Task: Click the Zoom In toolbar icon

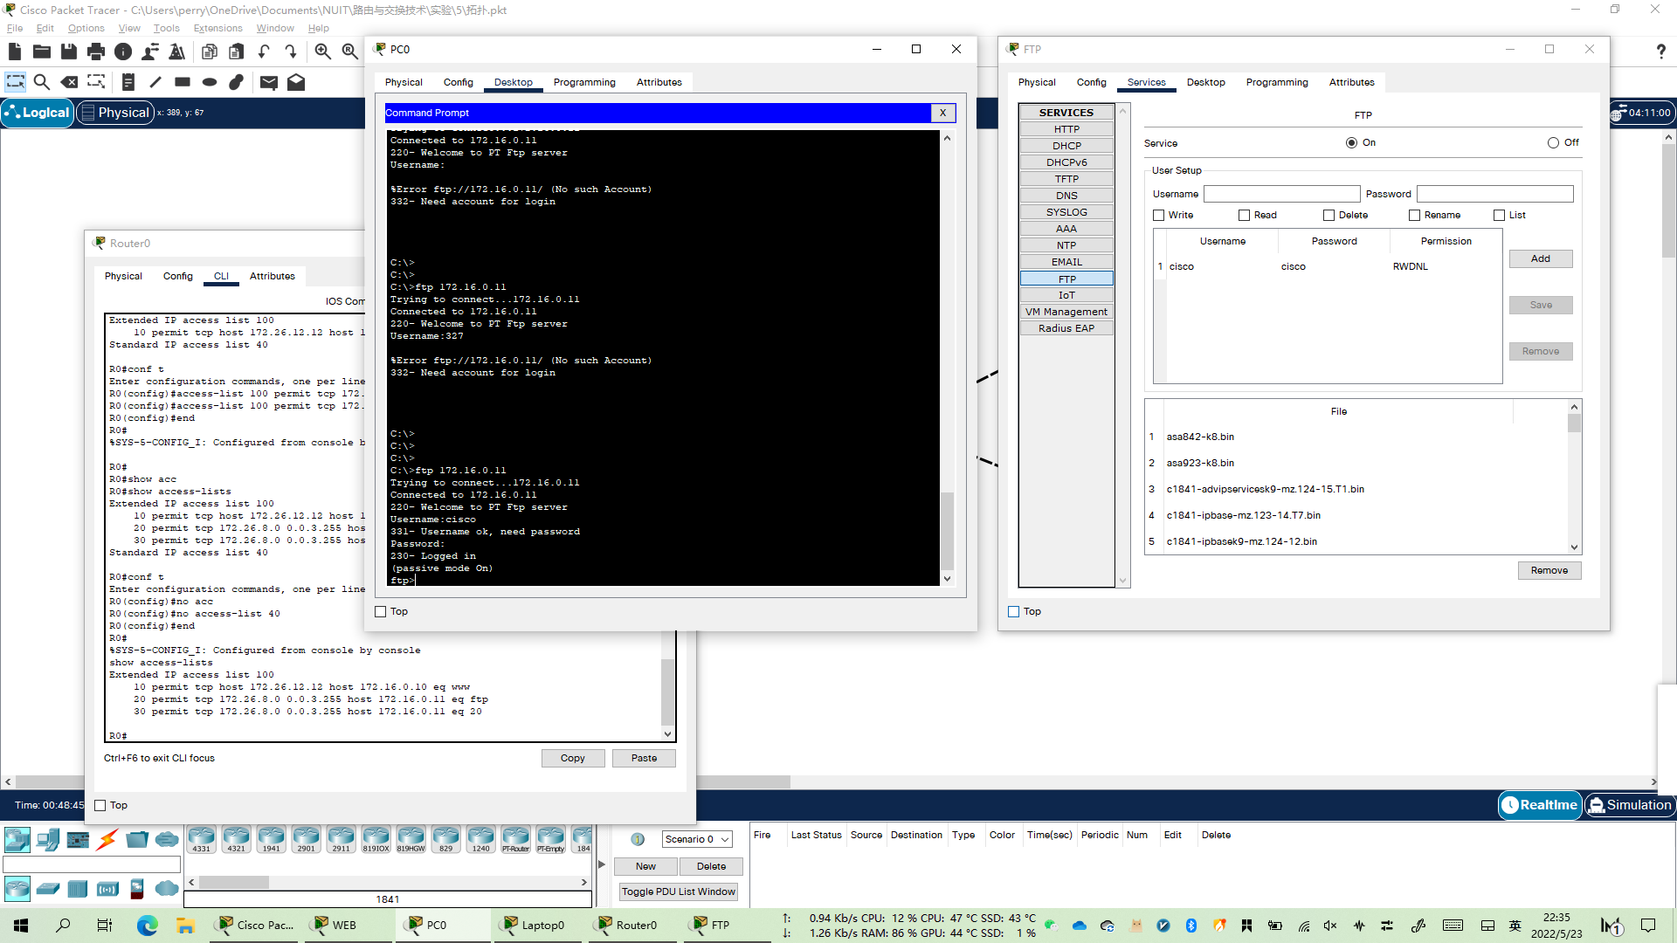Action: tap(322, 52)
